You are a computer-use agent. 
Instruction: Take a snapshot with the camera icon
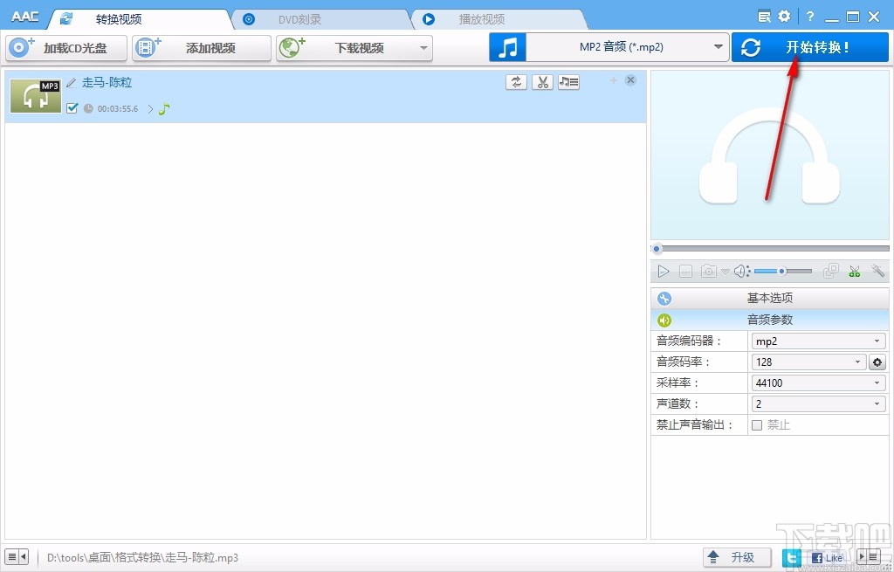coord(708,271)
